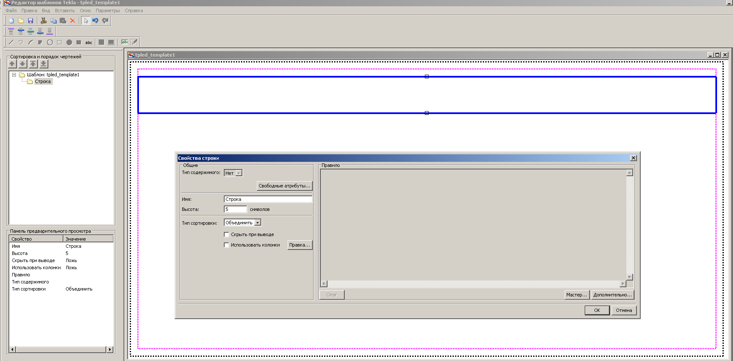Open the 'Параметры' menu
The width and height of the screenshot is (733, 361).
pyautogui.click(x=107, y=10)
